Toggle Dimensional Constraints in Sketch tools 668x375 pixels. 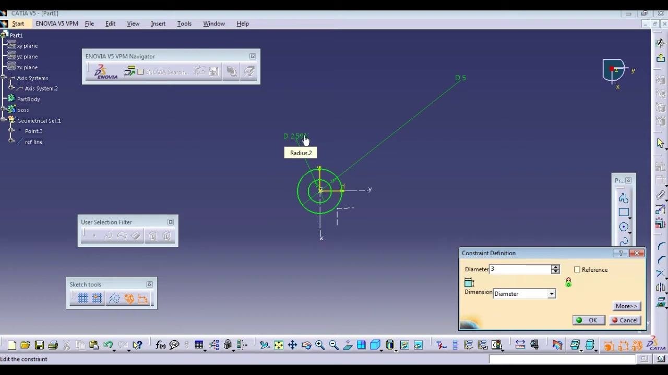[x=143, y=298]
